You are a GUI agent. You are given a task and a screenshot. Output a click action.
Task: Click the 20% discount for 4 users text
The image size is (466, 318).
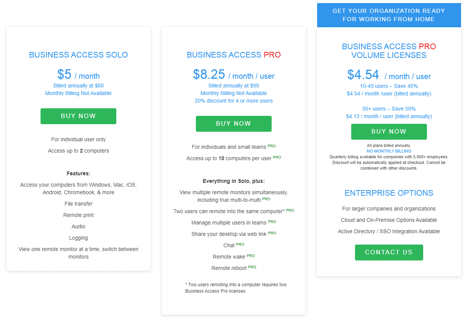coord(234,101)
